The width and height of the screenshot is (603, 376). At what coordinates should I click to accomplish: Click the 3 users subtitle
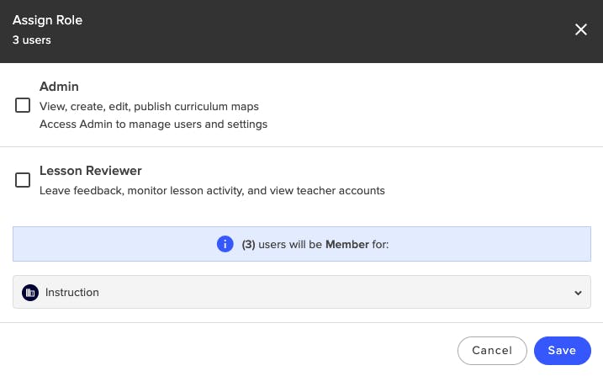[x=32, y=40]
